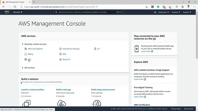Click the Route 53 service icon
Viewport: 198px width, 111px height.
coord(60,59)
